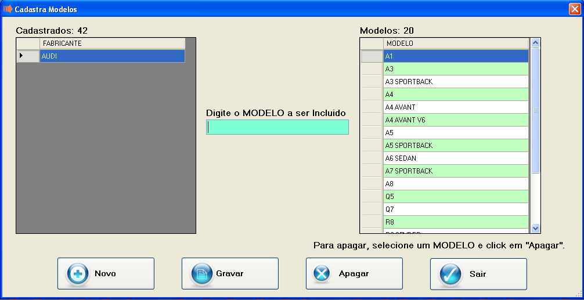Screen dimensions: 584x300
Task: Click the Apagar button
Action: (x=354, y=273)
